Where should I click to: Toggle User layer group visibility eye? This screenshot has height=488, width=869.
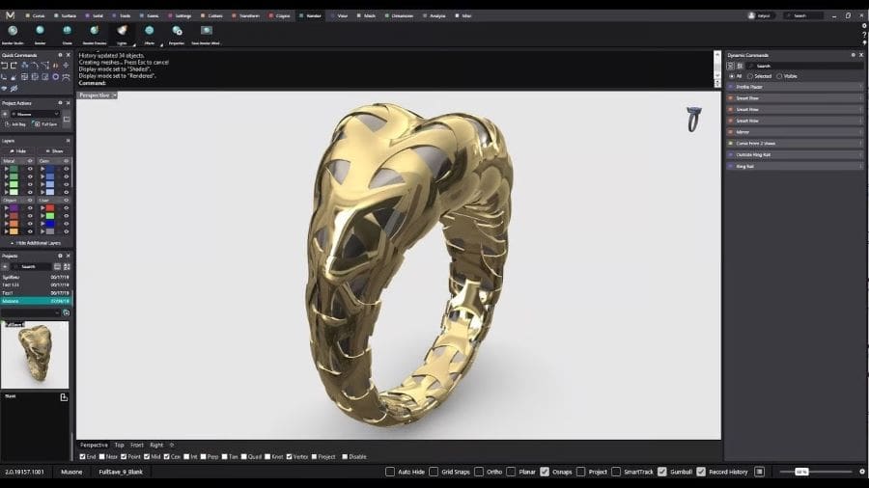tap(66, 201)
